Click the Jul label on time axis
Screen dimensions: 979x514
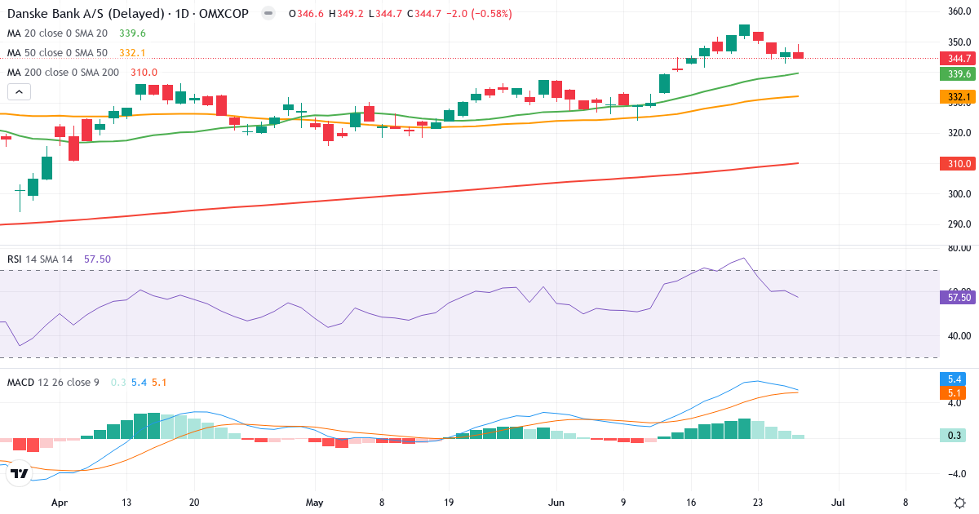[x=838, y=503]
